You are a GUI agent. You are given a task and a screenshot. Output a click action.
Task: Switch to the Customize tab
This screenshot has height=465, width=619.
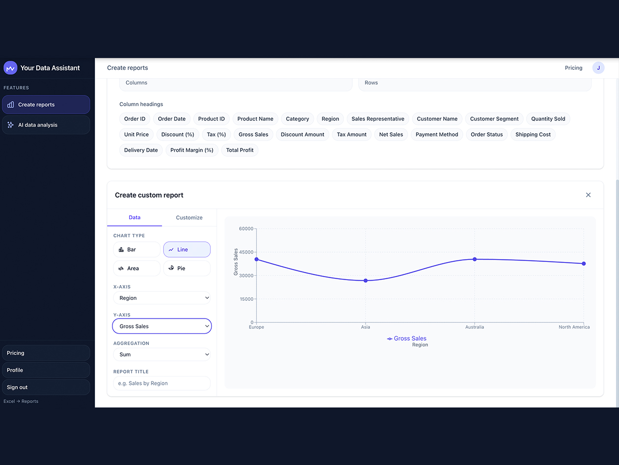coord(189,217)
